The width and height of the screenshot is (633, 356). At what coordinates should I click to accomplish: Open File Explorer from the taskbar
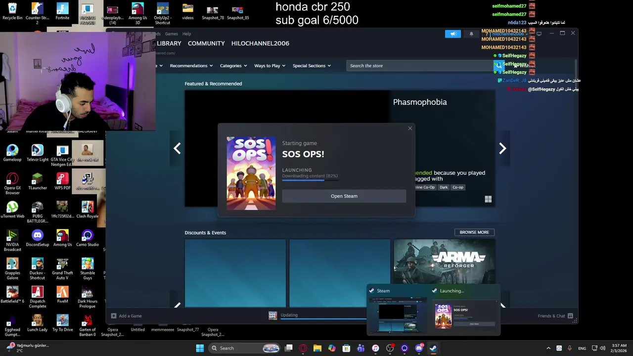317,348
